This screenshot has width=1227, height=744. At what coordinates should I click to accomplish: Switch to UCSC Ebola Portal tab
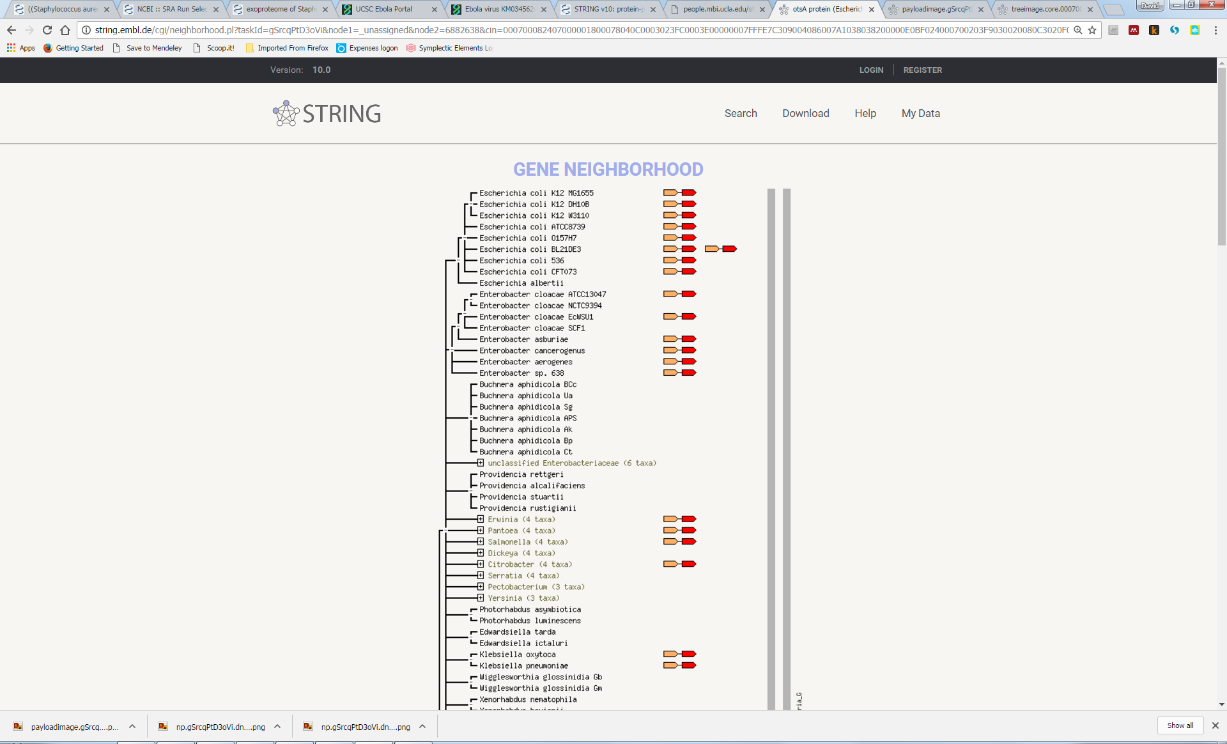tap(383, 9)
